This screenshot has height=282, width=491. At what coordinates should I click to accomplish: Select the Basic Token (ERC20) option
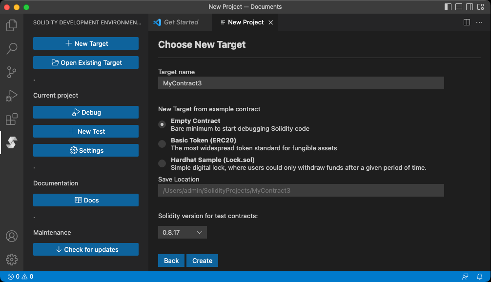pos(162,144)
